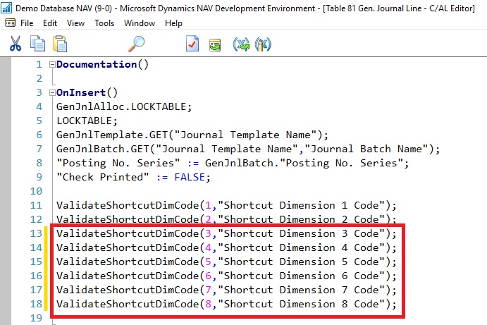Click the Paste clipboard icon
This screenshot has height=325, width=487.
pos(60,44)
